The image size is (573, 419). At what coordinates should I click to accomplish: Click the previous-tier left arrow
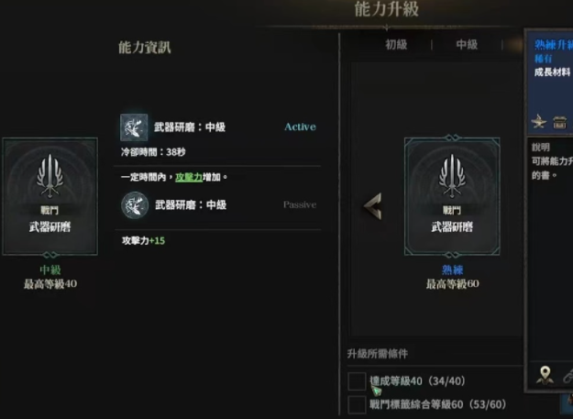coord(373,206)
